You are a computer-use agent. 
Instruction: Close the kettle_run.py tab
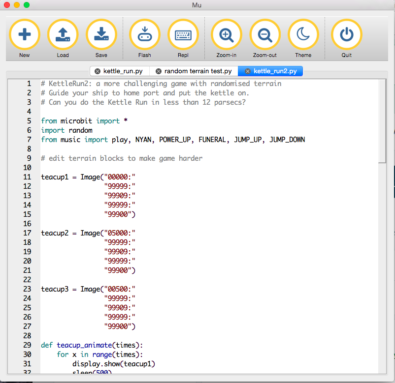[98, 71]
